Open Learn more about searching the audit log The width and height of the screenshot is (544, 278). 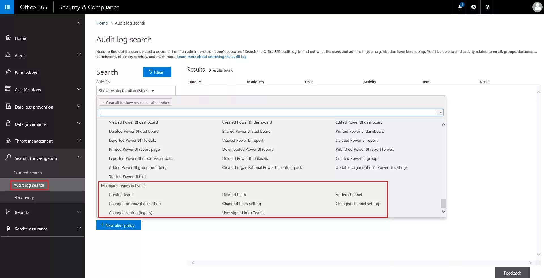(x=212, y=57)
